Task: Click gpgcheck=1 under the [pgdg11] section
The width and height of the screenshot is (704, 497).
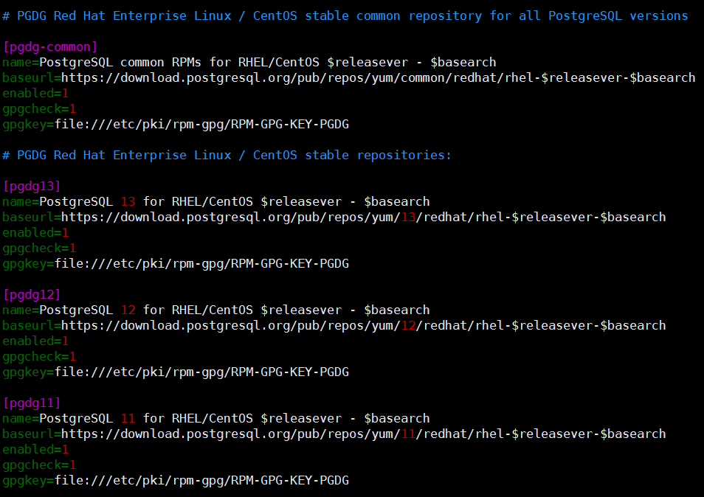Action: click(x=39, y=465)
